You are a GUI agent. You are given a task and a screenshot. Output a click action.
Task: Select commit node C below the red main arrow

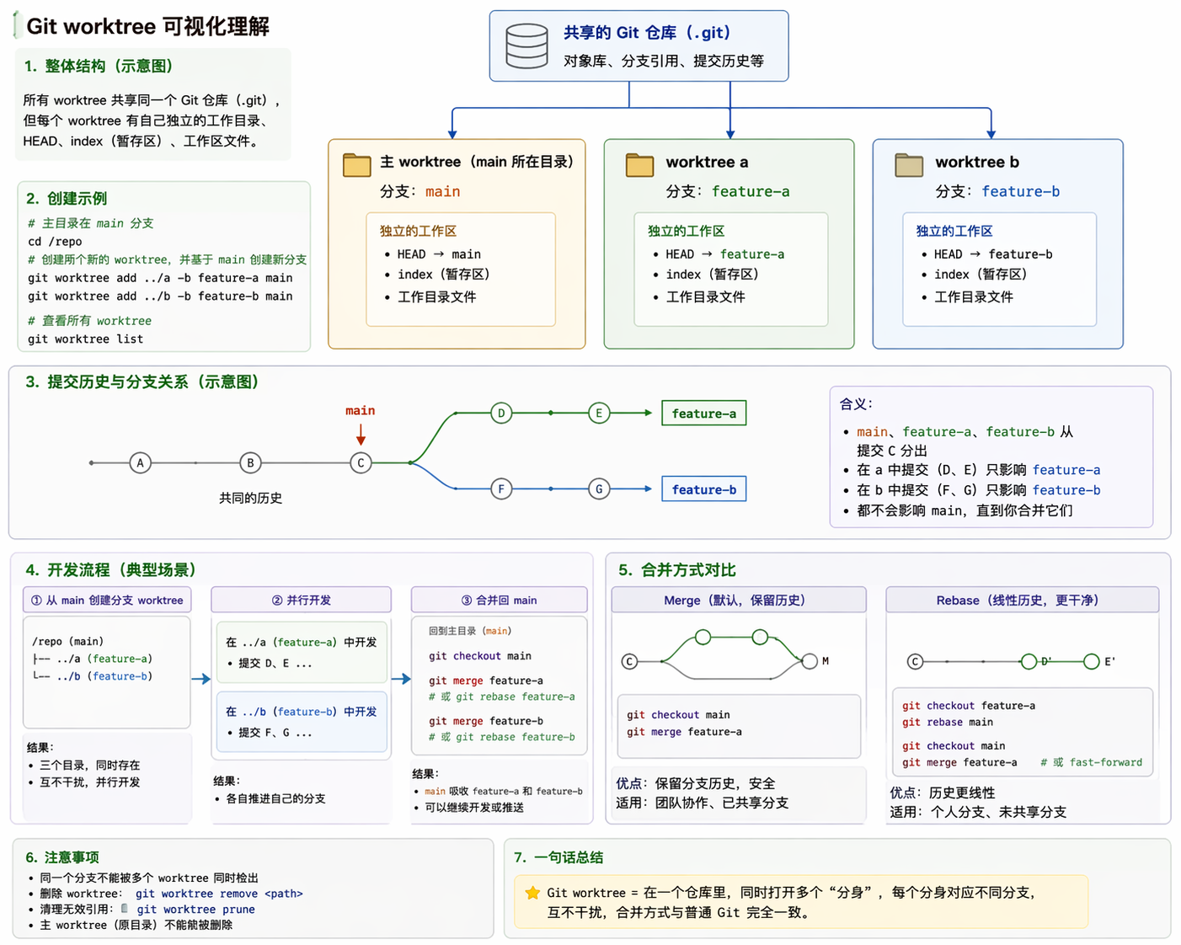[361, 462]
